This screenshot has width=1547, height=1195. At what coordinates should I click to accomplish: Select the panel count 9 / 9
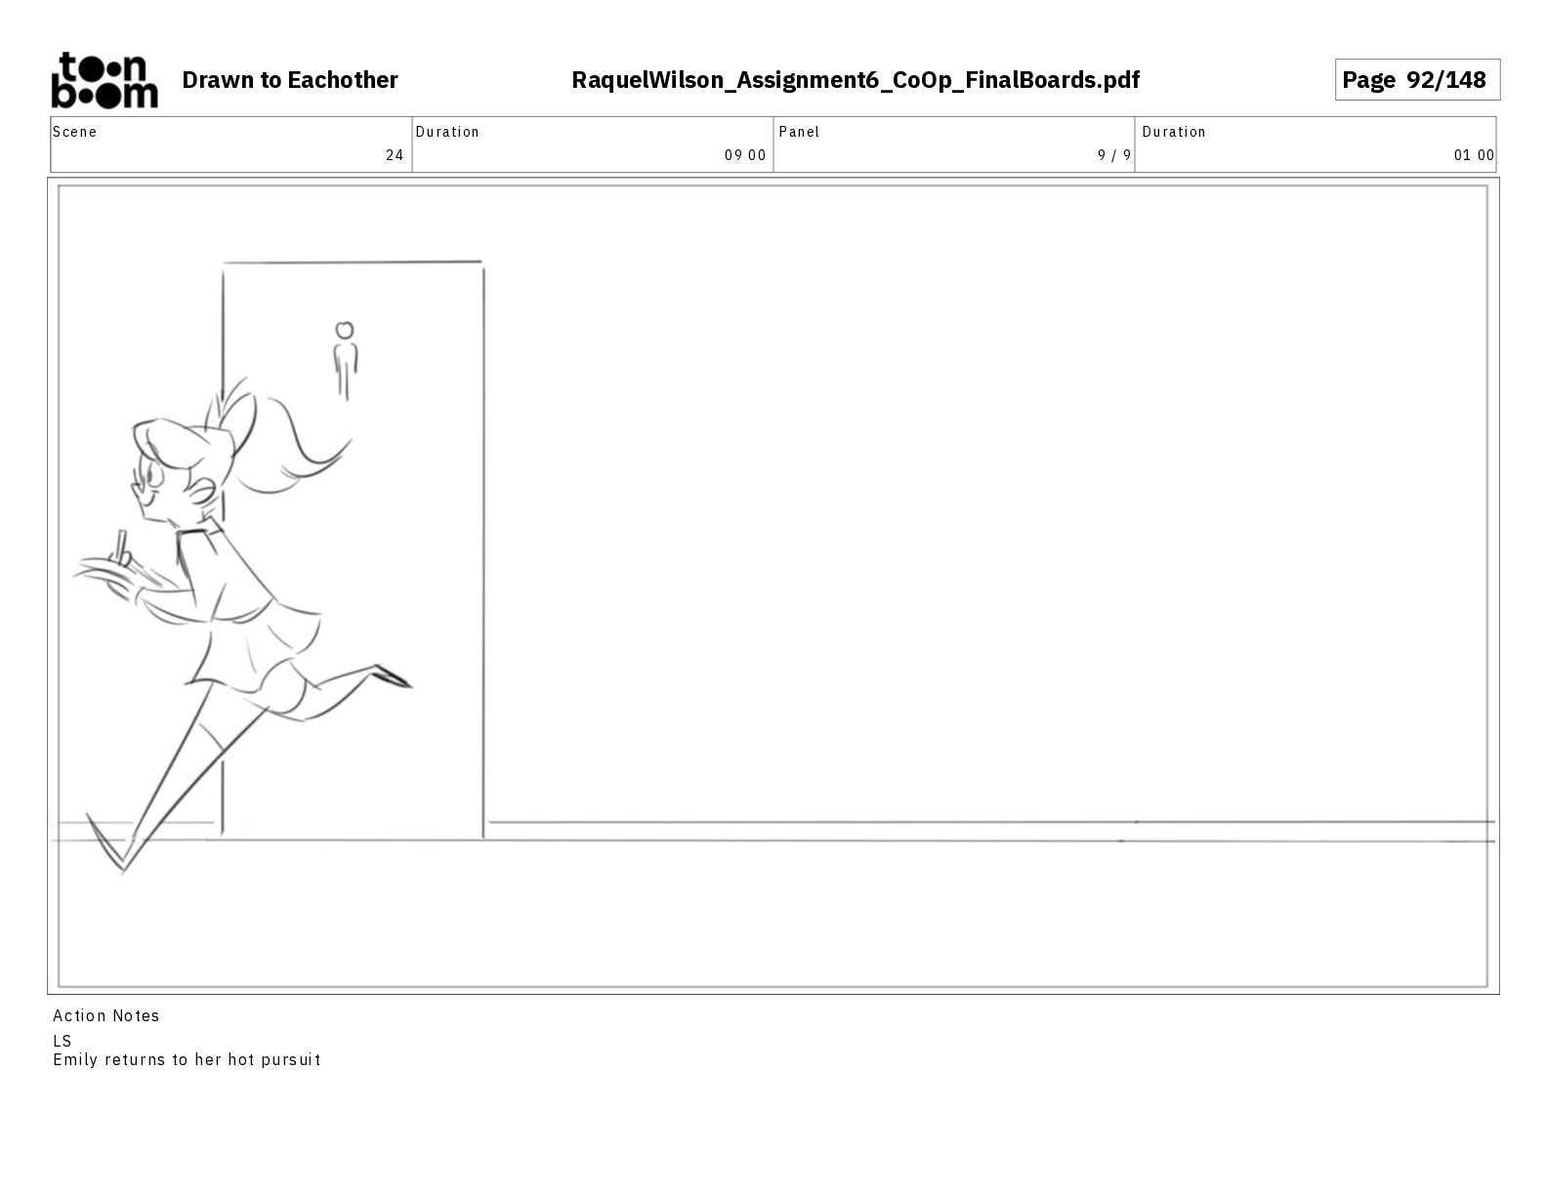point(1114,155)
